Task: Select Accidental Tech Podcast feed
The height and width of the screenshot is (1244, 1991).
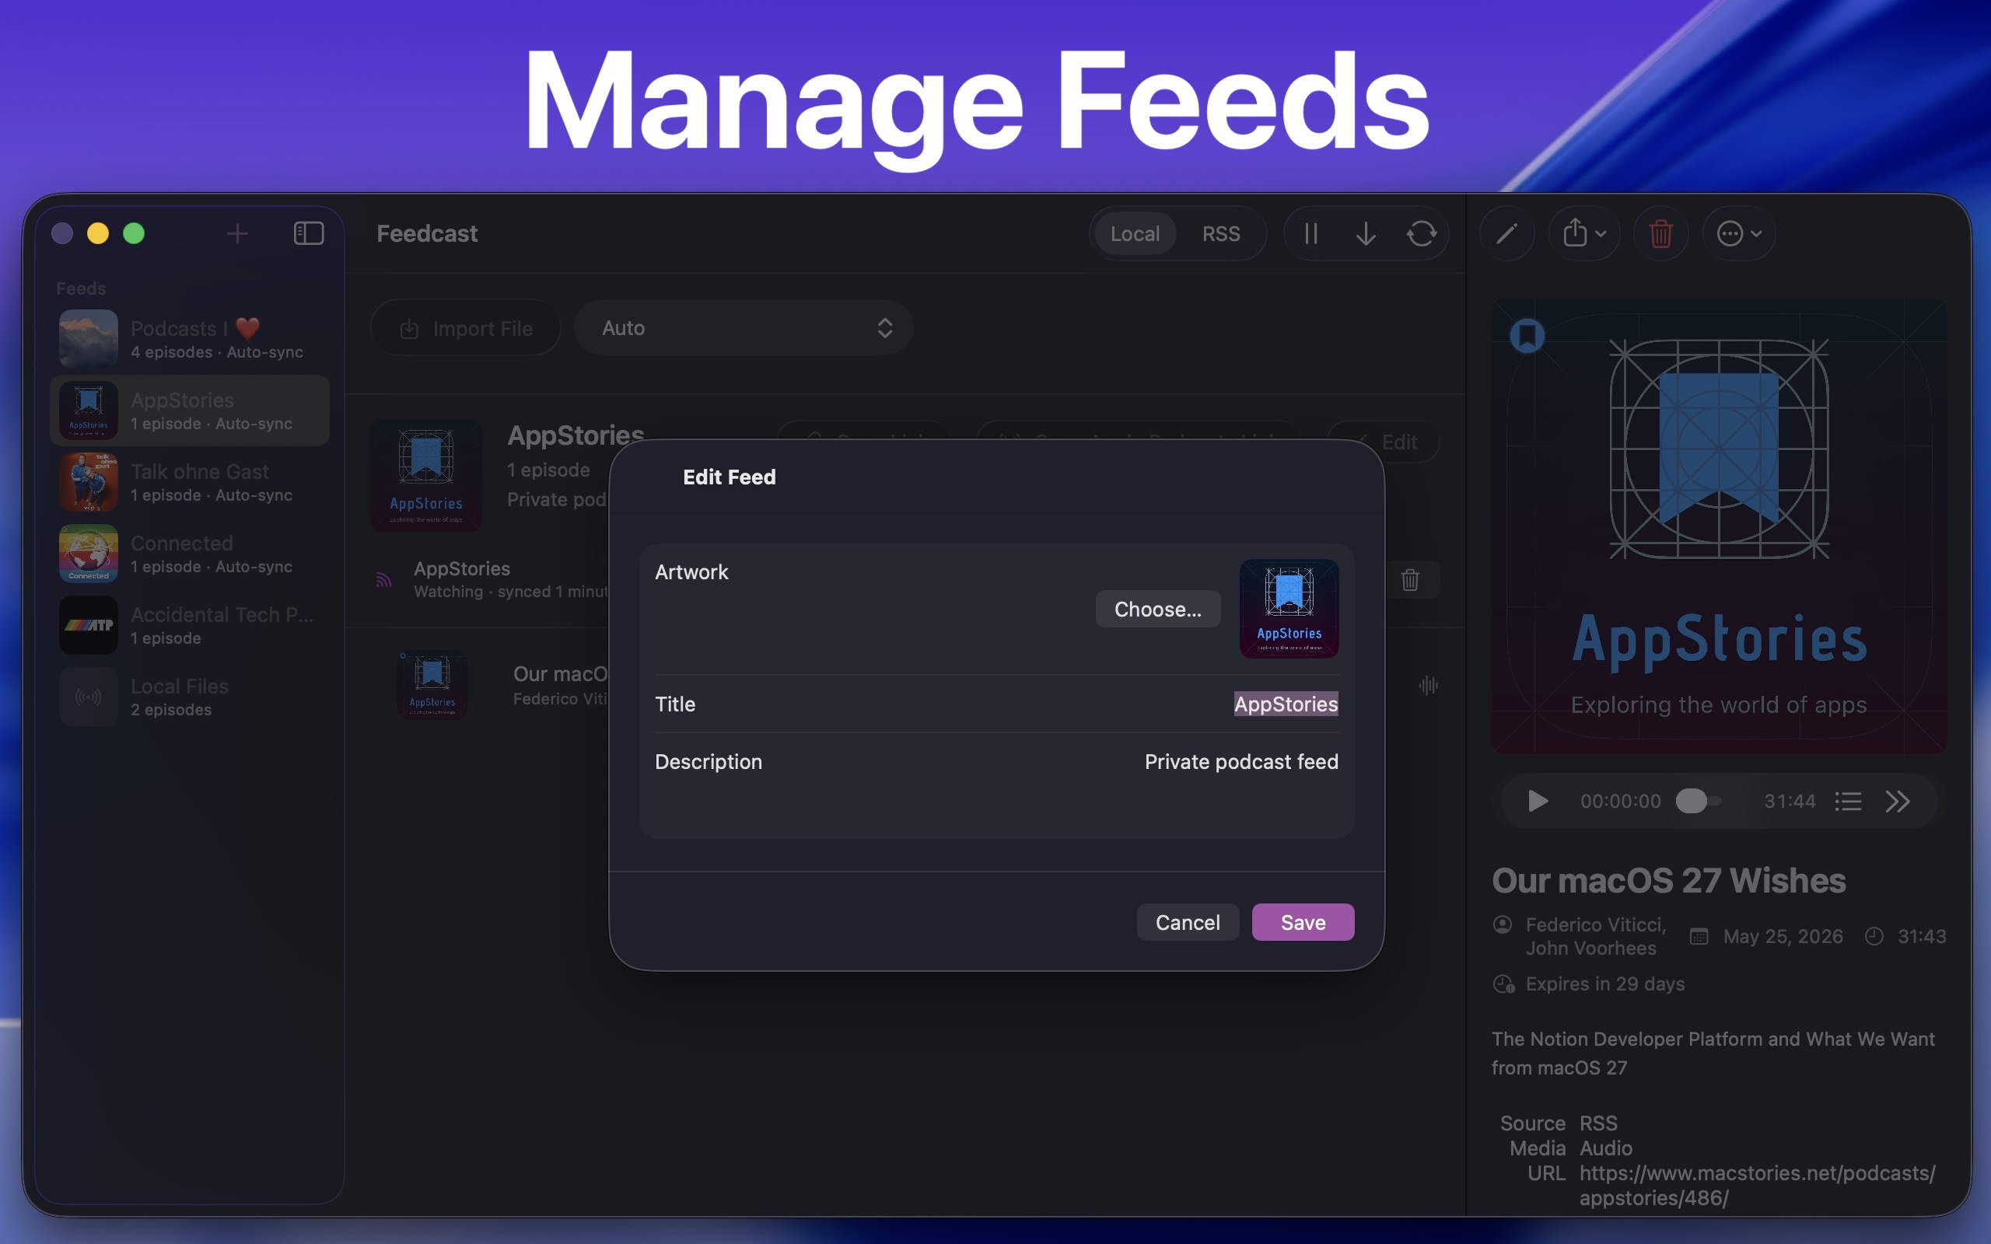Action: 190,625
